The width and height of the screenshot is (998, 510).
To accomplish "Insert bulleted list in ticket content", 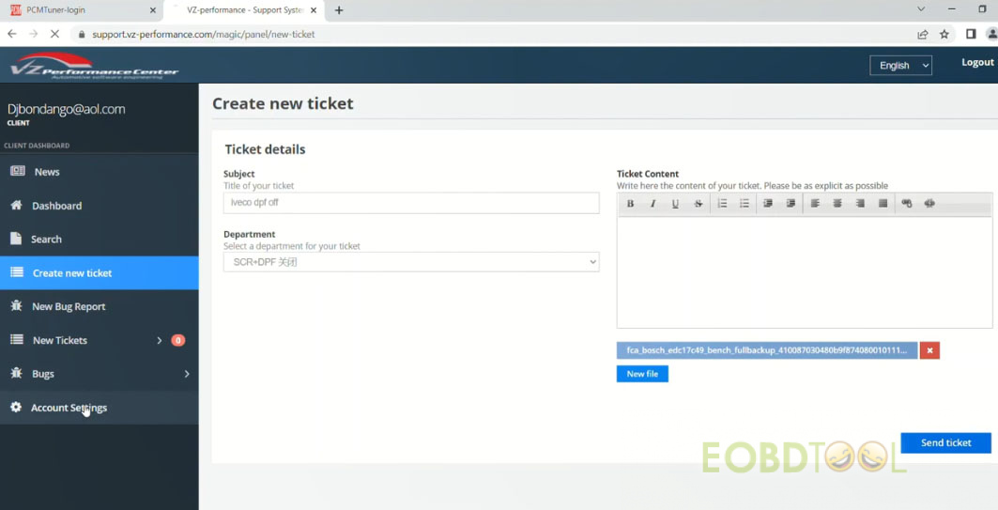I will [745, 204].
